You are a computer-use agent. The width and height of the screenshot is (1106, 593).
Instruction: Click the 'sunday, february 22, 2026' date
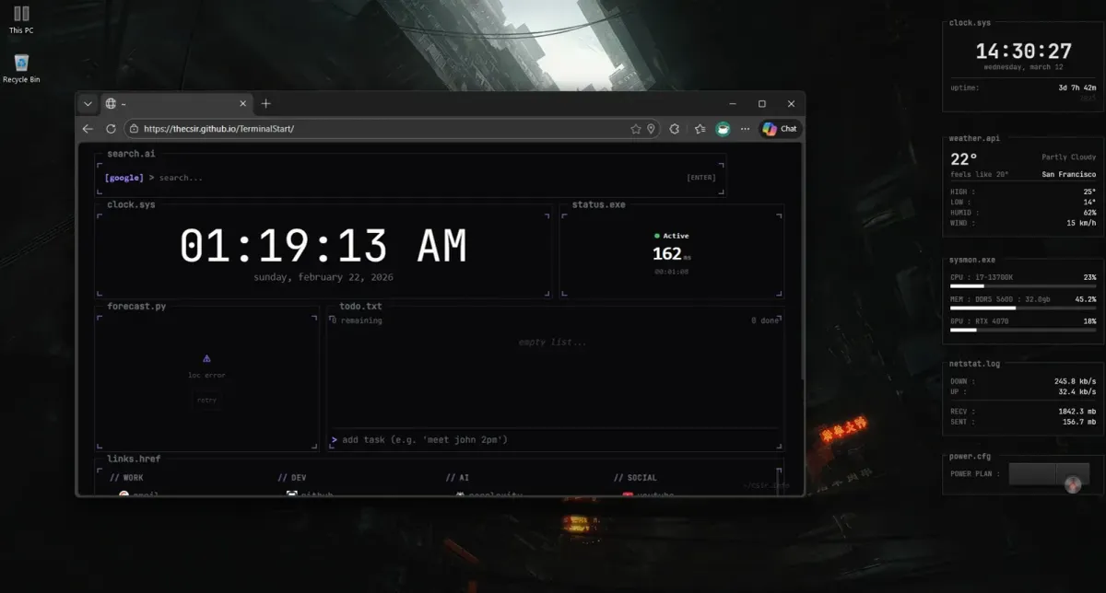pos(324,276)
